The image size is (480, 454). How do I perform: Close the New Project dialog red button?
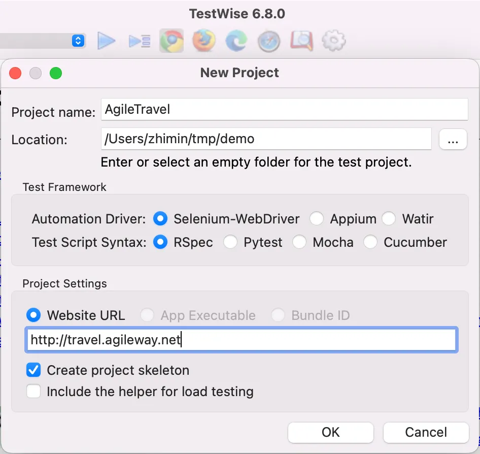15,73
